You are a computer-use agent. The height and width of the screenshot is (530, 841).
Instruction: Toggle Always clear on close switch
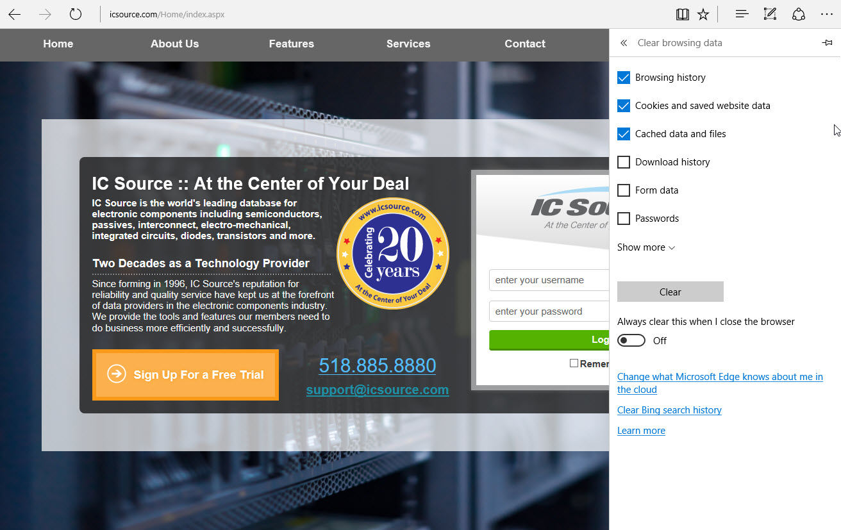(631, 340)
